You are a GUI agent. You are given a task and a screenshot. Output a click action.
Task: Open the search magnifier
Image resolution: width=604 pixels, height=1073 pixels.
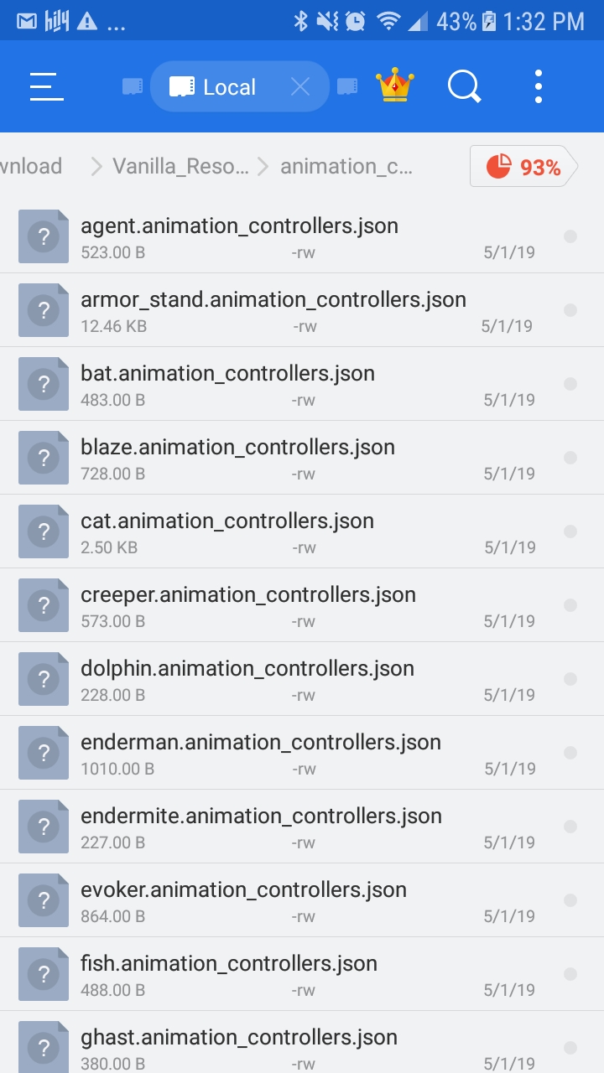pyautogui.click(x=464, y=86)
